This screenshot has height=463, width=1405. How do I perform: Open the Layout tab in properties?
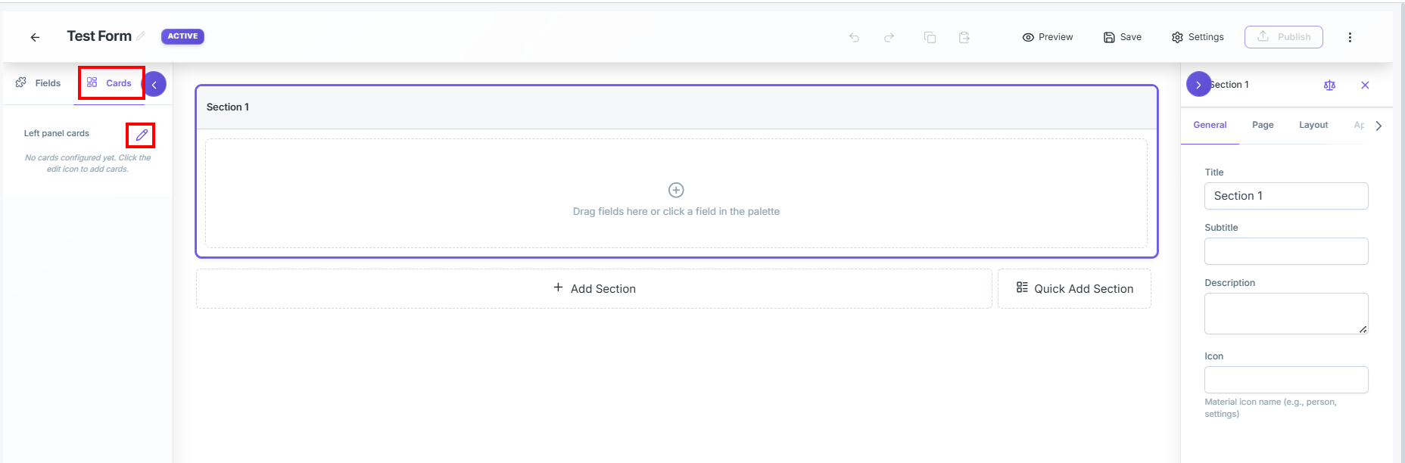[1313, 125]
